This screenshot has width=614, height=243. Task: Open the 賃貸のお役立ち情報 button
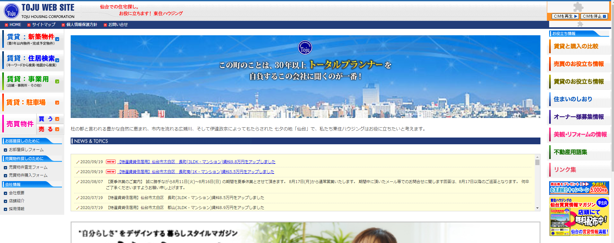579,81
